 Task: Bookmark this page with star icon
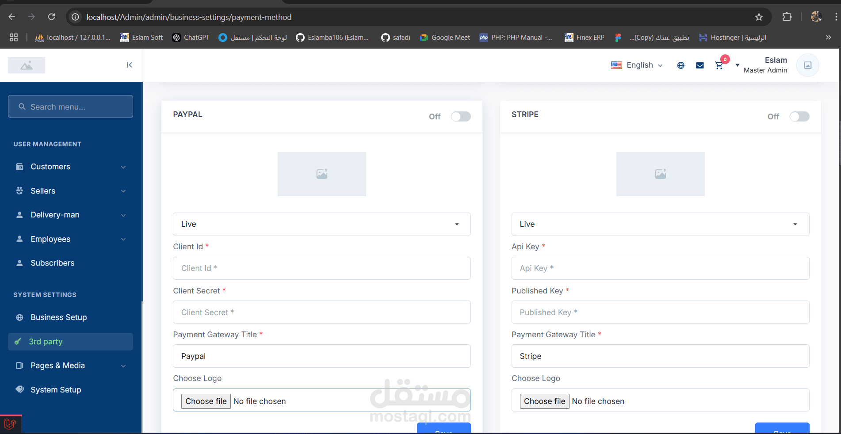click(759, 17)
